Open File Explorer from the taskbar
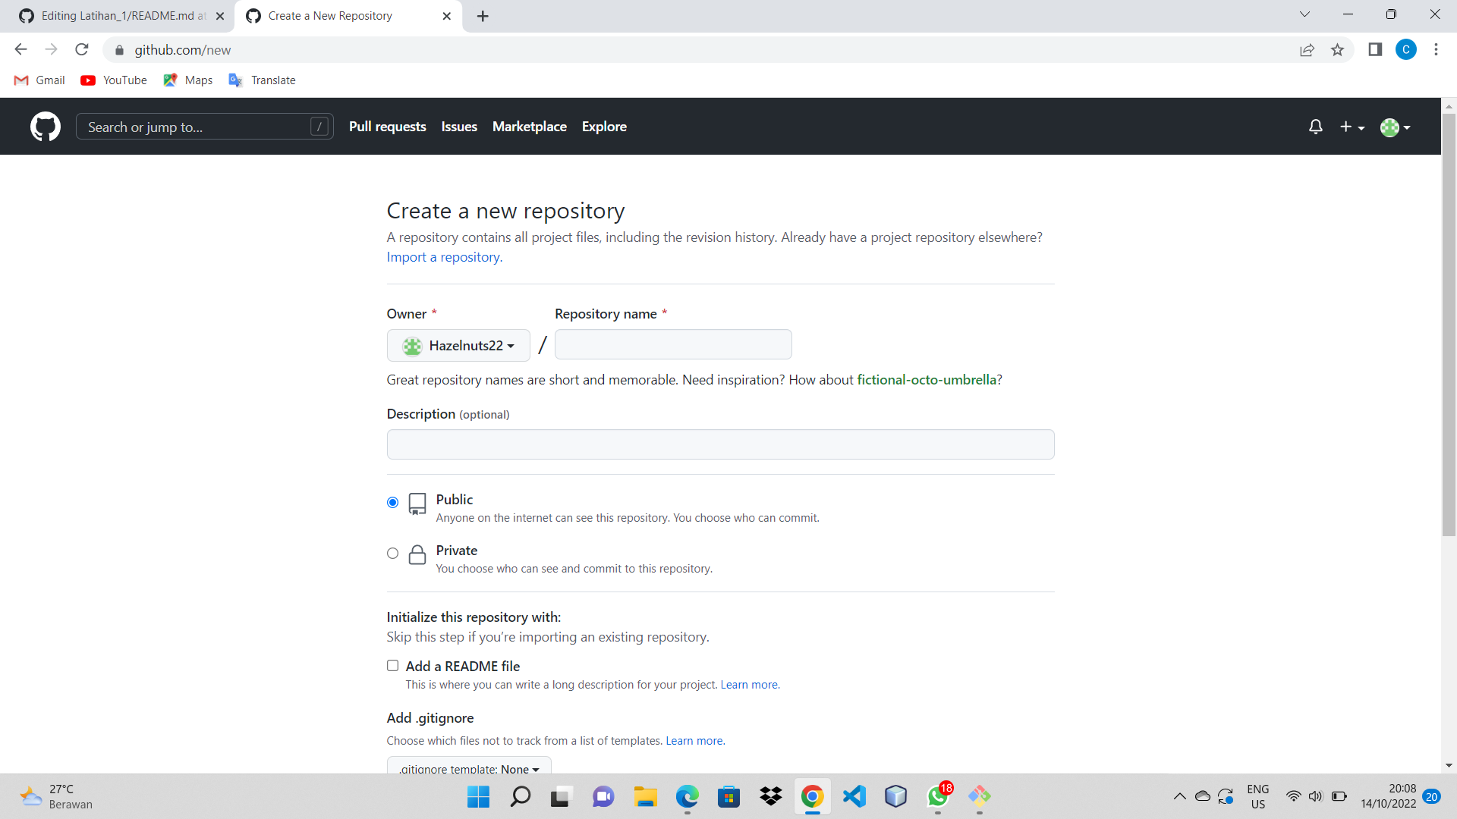 point(645,797)
